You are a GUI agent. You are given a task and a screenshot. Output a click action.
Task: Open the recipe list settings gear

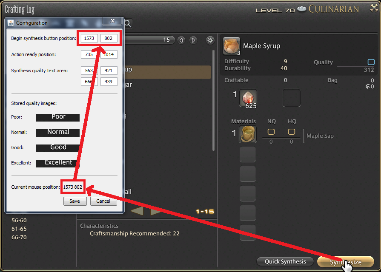[x=210, y=40]
